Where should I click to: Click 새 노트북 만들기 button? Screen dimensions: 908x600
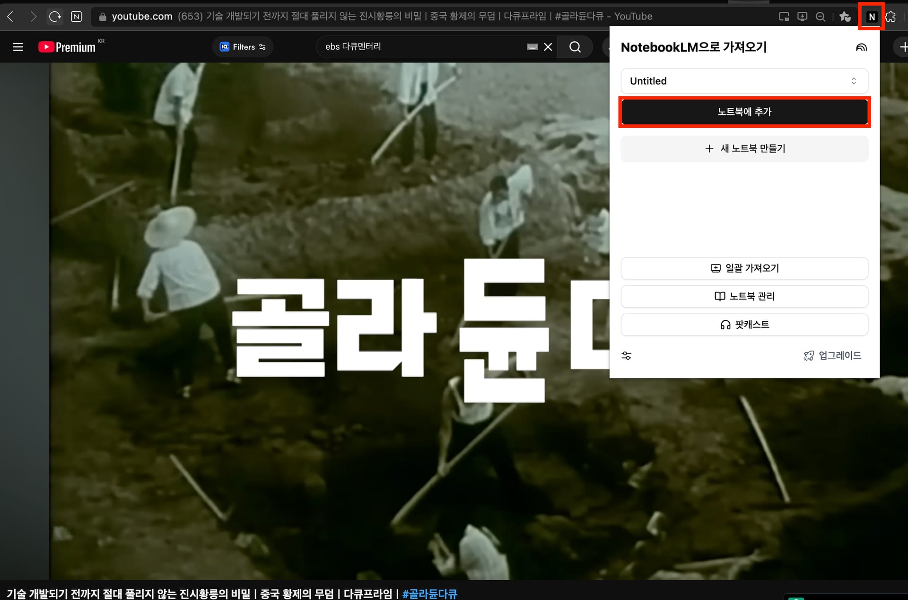(x=744, y=149)
